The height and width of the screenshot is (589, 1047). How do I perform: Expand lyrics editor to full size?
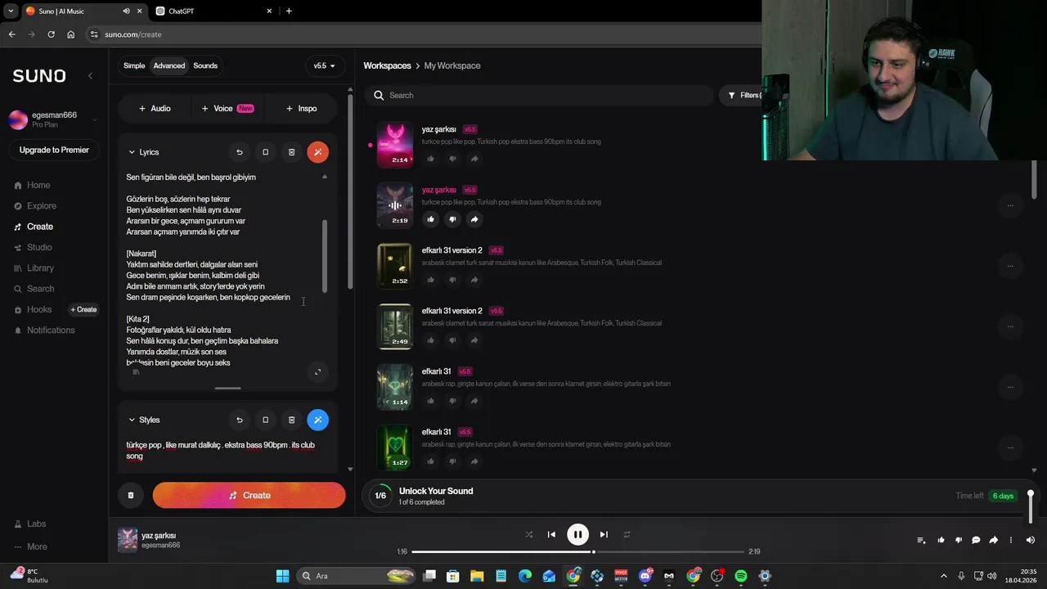pos(318,372)
